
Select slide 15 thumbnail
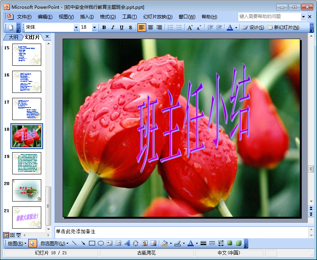click(27, 55)
